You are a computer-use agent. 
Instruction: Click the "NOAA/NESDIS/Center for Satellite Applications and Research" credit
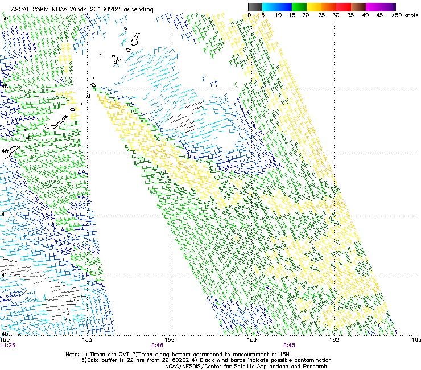click(x=246, y=367)
